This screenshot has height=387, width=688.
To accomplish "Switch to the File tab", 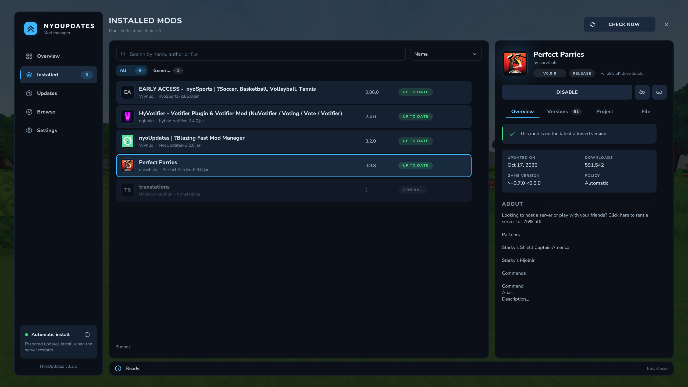I will (x=646, y=112).
